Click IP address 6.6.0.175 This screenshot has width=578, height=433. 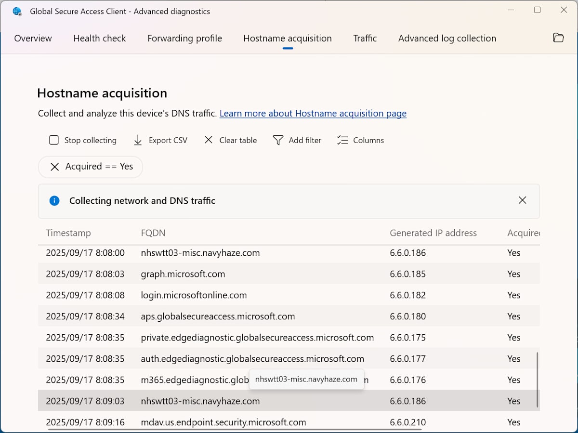pos(408,338)
